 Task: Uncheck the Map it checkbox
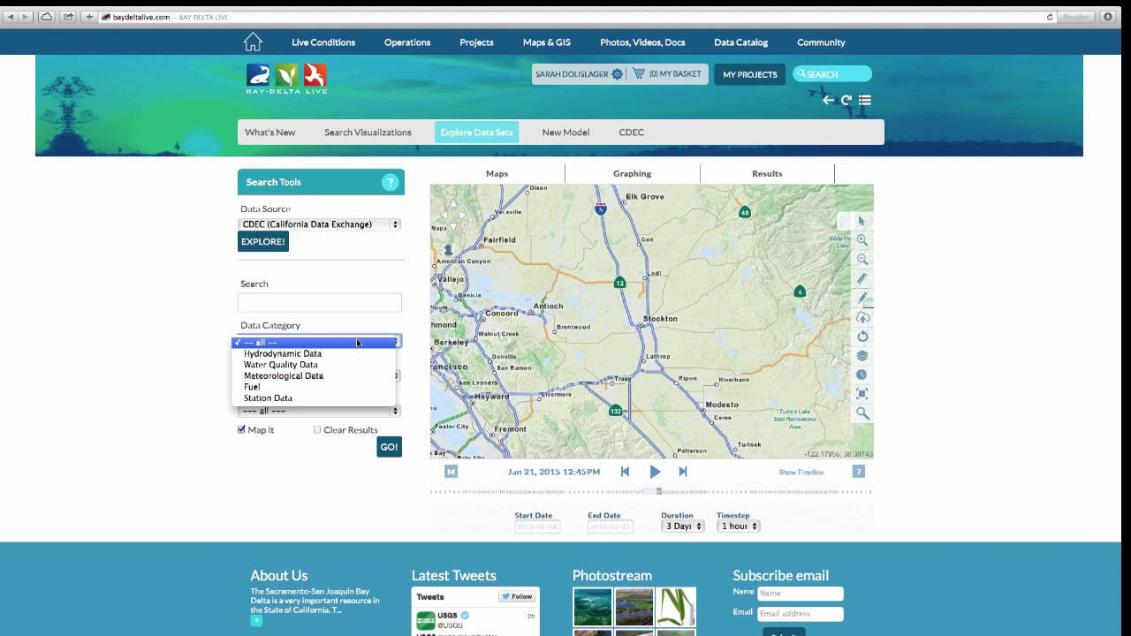pos(241,430)
